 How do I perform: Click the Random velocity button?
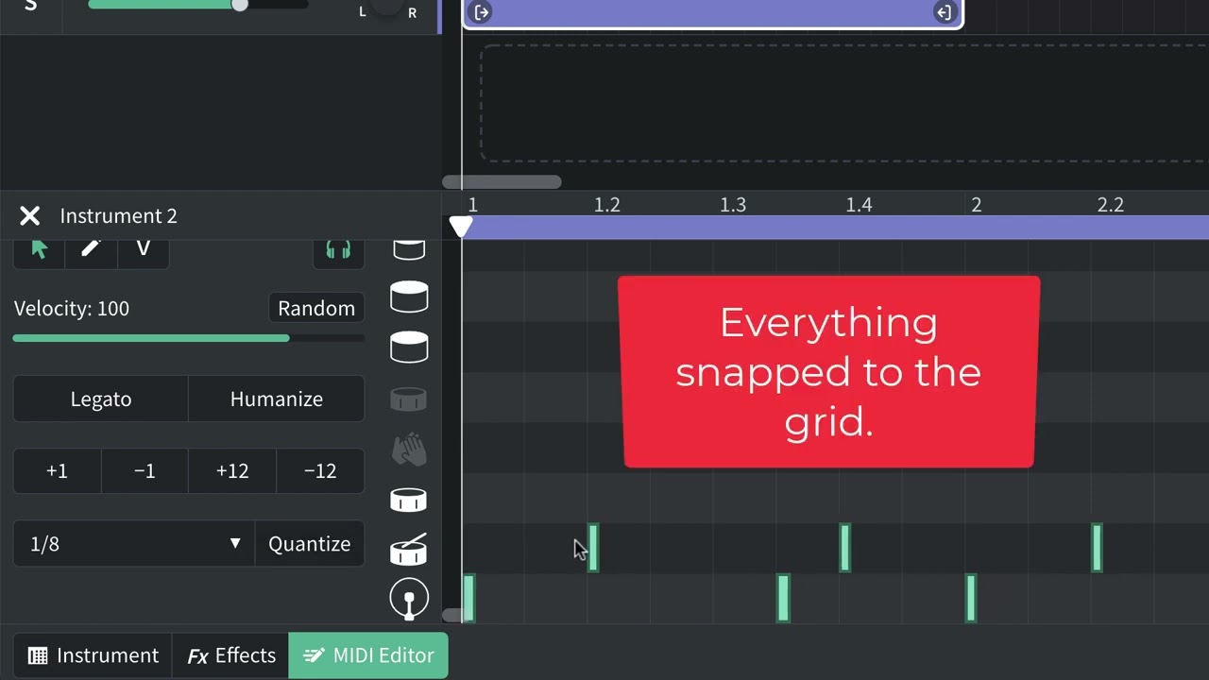click(x=316, y=308)
